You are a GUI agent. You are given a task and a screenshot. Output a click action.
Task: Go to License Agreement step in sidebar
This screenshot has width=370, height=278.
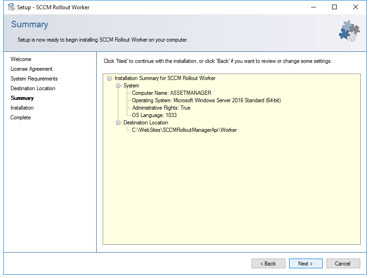[x=31, y=69]
